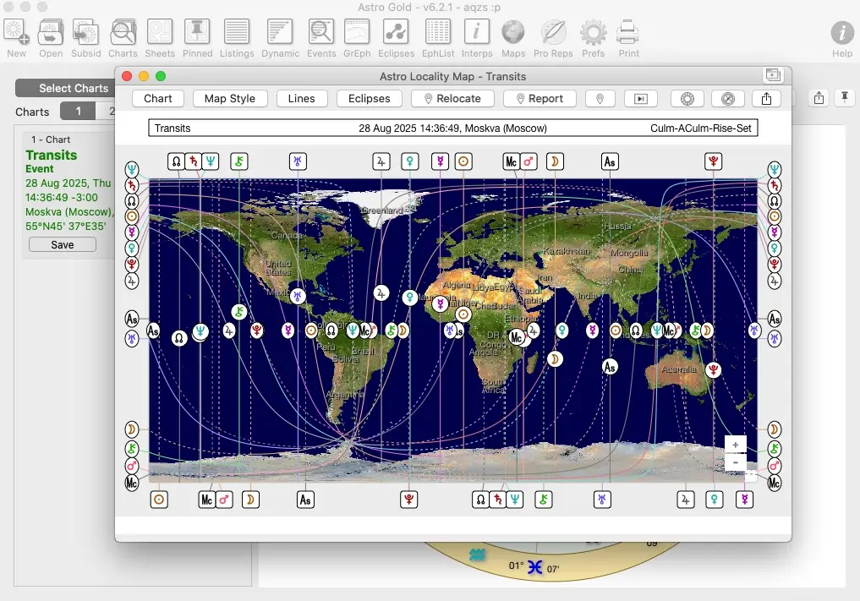Click the Eclipses icon in main toolbar
Viewport: 860px width, 601px height.
(396, 38)
